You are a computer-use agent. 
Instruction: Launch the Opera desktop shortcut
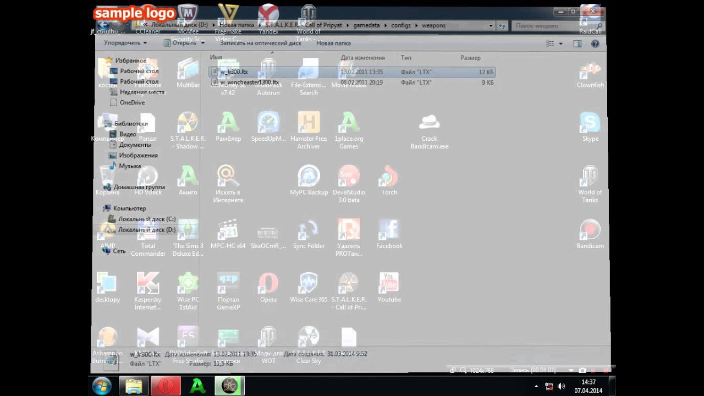(x=268, y=288)
